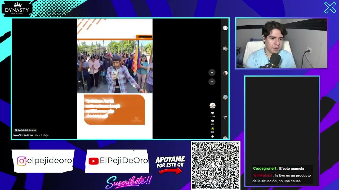Click the "Suscríbete!!" neon text
This screenshot has height=190, width=339.
tap(129, 182)
